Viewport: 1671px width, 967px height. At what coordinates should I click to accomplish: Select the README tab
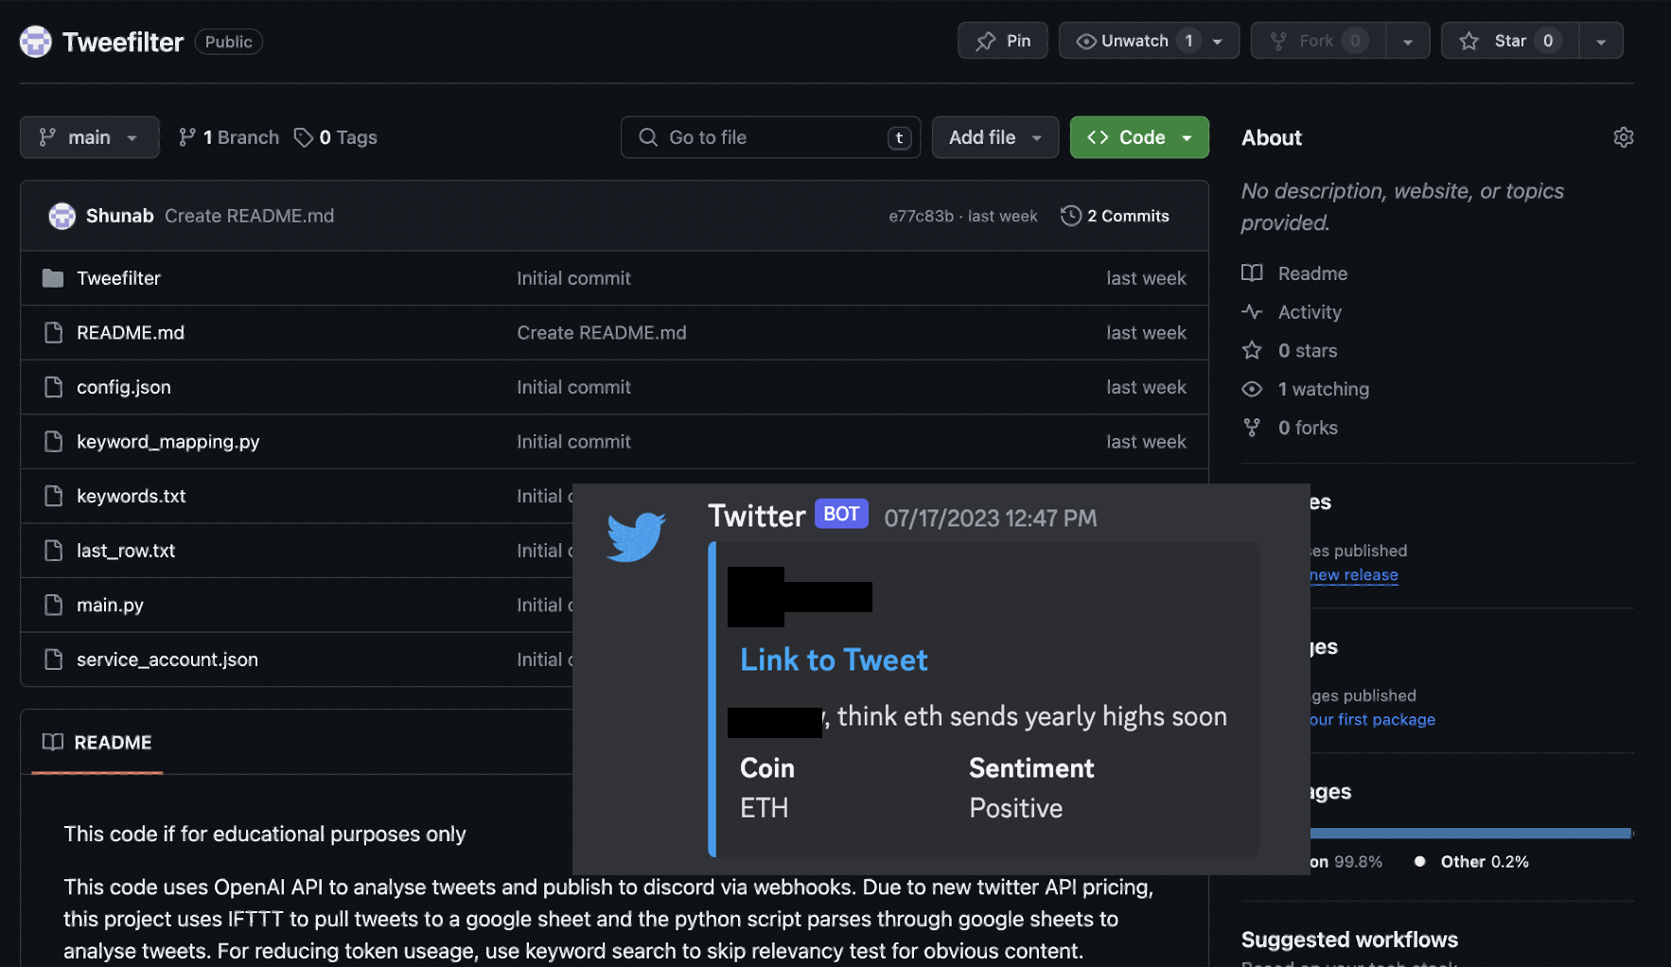[x=97, y=743]
